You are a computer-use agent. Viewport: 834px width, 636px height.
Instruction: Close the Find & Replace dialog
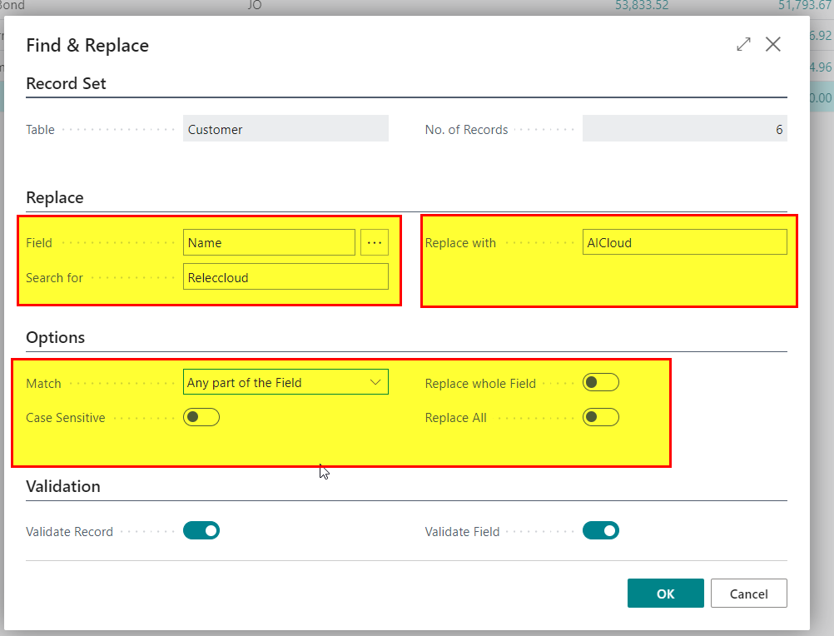click(x=773, y=45)
